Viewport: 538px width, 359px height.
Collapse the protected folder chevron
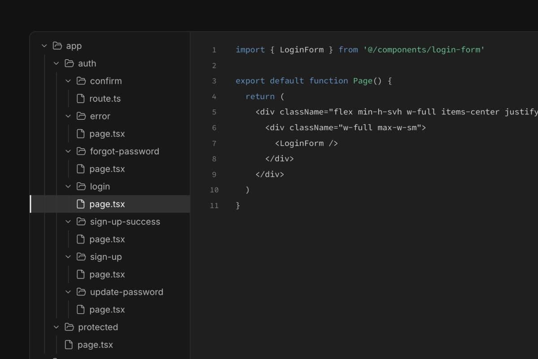[x=56, y=327]
